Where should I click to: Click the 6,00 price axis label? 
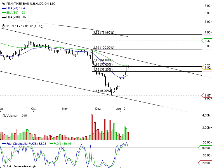pos(208,13)
